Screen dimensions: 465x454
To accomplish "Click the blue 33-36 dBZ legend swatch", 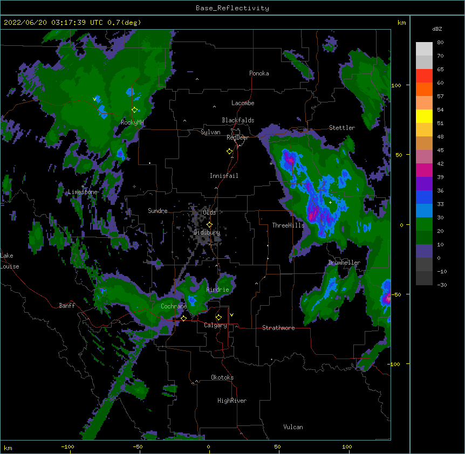I will coord(424,197).
